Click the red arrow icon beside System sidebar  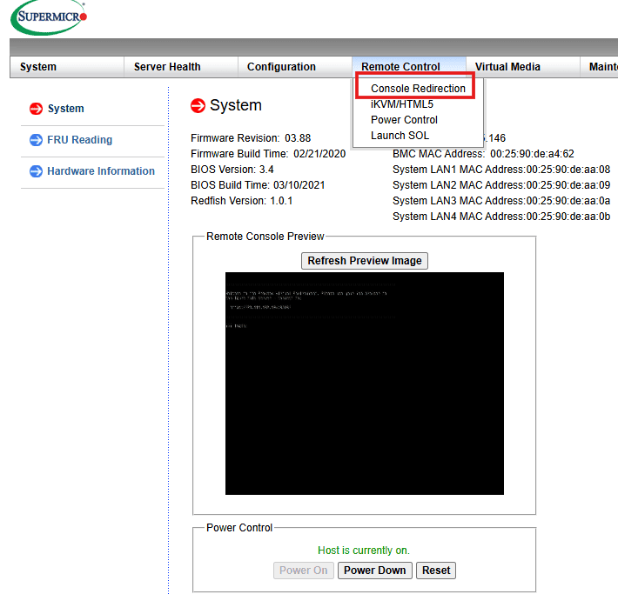tap(36, 109)
